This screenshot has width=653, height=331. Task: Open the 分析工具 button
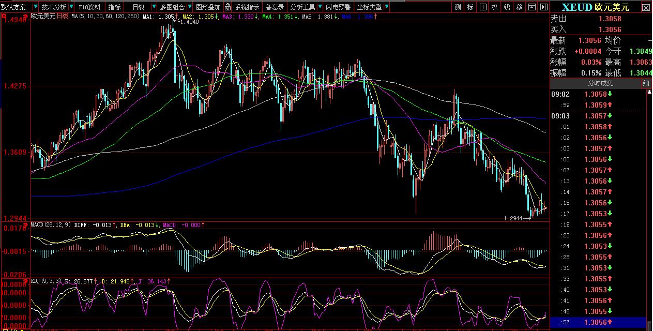point(303,7)
